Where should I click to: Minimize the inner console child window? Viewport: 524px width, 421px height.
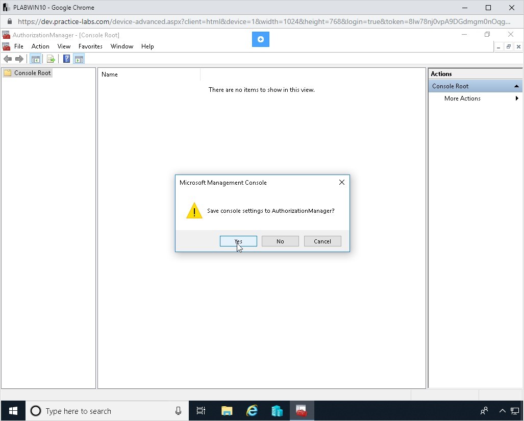pos(498,47)
